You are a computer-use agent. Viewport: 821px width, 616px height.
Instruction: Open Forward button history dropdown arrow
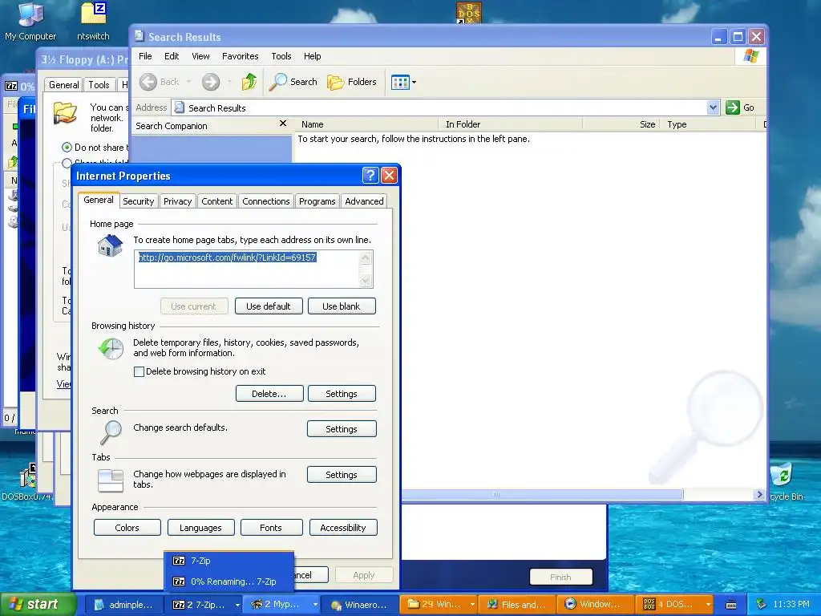229,82
